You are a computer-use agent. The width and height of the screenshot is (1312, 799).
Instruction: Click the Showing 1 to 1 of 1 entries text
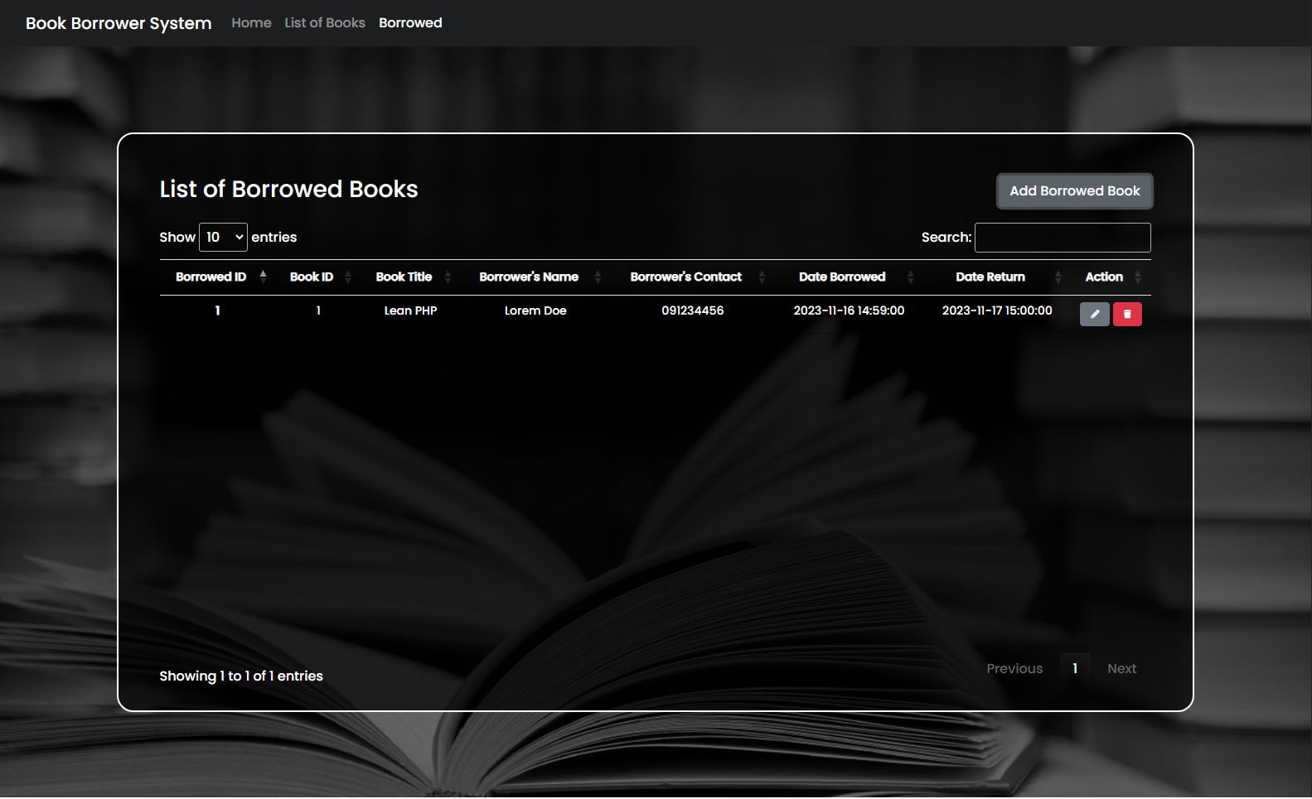tap(241, 676)
